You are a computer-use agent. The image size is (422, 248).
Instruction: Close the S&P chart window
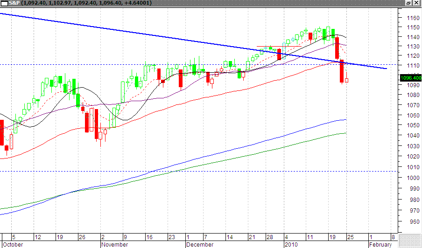[416, 3]
